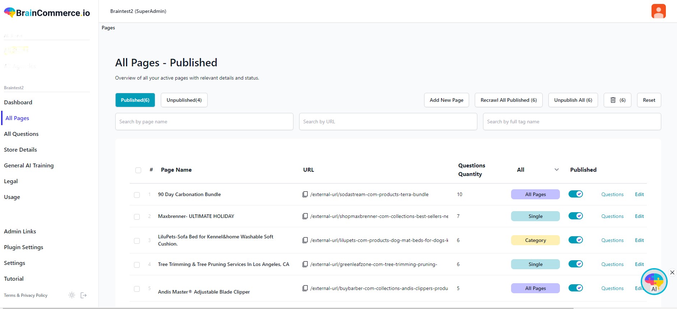Open the Tutorial sidebar item
Image resolution: width=677 pixels, height=309 pixels.
14,279
